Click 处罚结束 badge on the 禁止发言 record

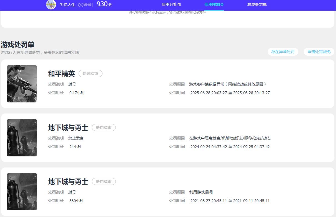104,128
